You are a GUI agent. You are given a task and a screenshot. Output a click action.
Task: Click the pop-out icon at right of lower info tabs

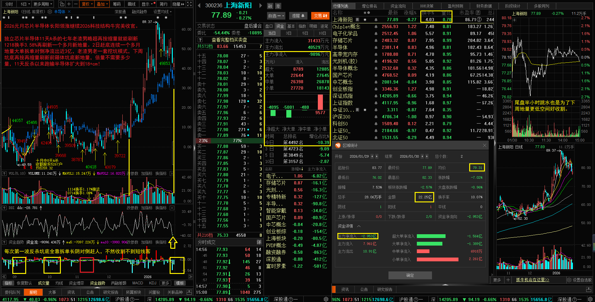[589, 289]
